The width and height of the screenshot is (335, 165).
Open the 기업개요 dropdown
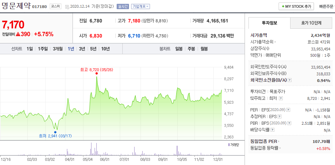(141, 6)
